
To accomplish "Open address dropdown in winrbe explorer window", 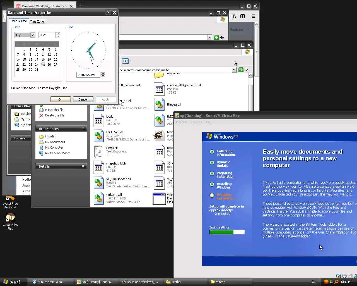I will [x=234, y=70].
